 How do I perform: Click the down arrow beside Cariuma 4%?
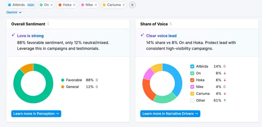[x=225, y=94]
